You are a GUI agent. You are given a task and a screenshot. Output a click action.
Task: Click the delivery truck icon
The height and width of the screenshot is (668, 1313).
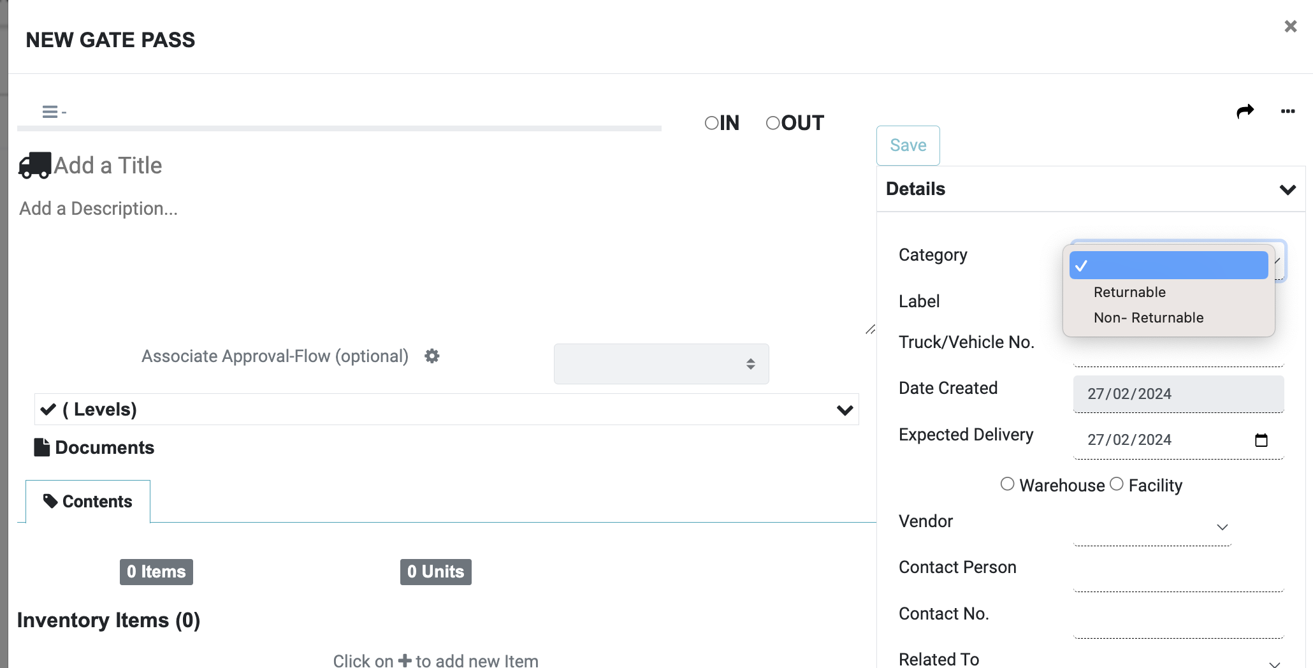tap(34, 166)
